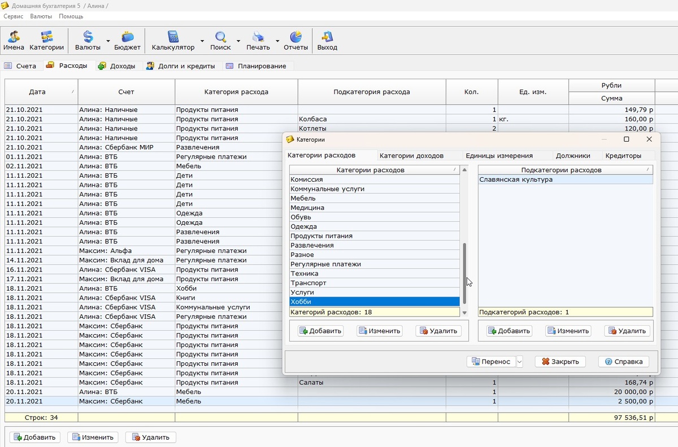Select the Разное category
This screenshot has height=447, width=678.
coord(374,255)
